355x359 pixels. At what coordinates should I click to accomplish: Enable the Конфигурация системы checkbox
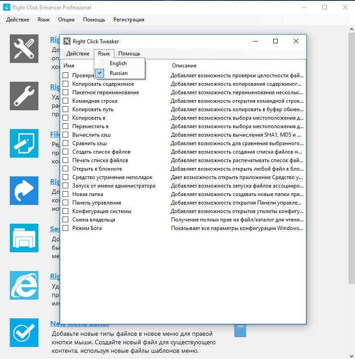coord(66,211)
